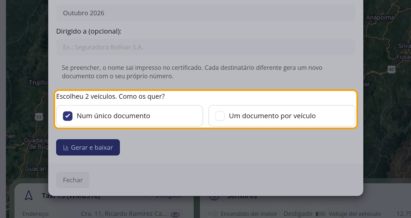
Task: Click the 'Trujillo' label on the map
Action: [x=38, y=83]
